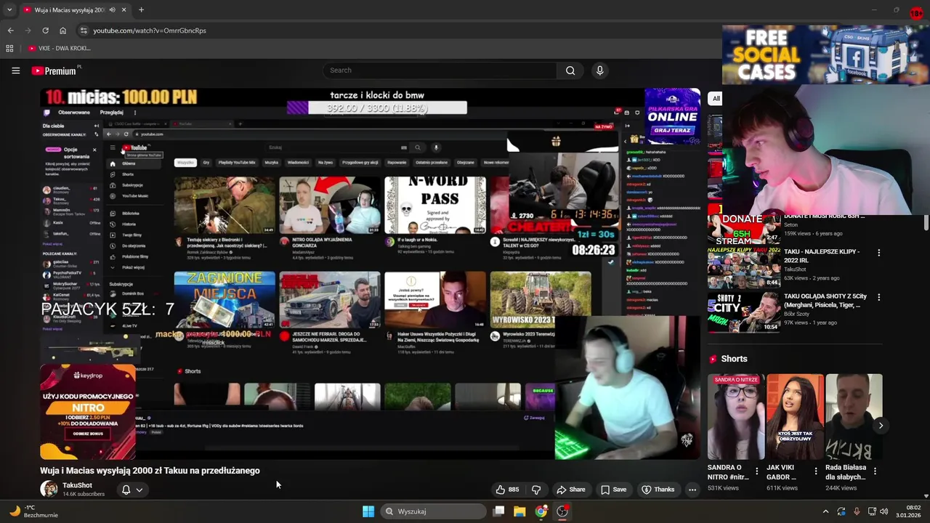Open options for 'JAK VIKI GABOR' short
The height and width of the screenshot is (523, 930).
815,471
